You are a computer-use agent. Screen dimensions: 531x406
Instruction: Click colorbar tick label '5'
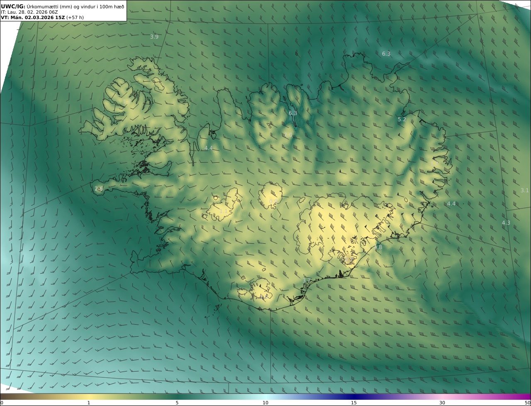click(x=177, y=403)
